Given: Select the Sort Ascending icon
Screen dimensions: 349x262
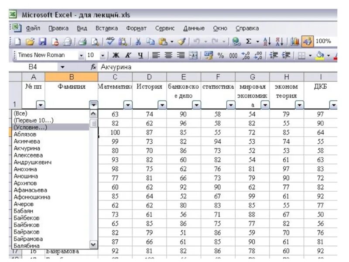Looking at the screenshot, I should coord(267,41).
